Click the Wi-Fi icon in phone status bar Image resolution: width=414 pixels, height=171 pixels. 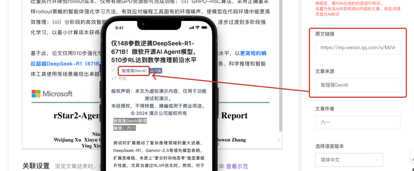tap(197, 28)
